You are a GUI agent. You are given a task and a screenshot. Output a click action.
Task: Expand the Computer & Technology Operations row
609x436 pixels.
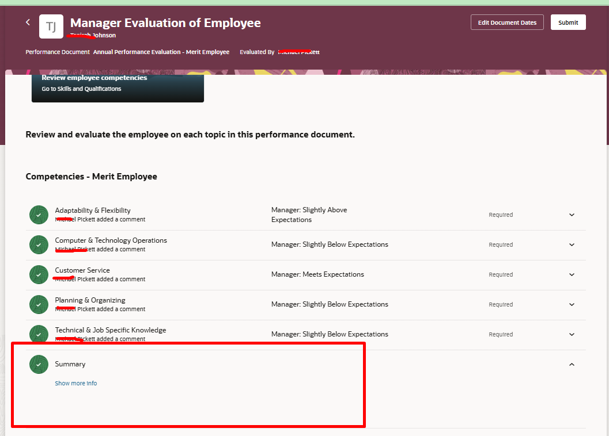(x=572, y=245)
